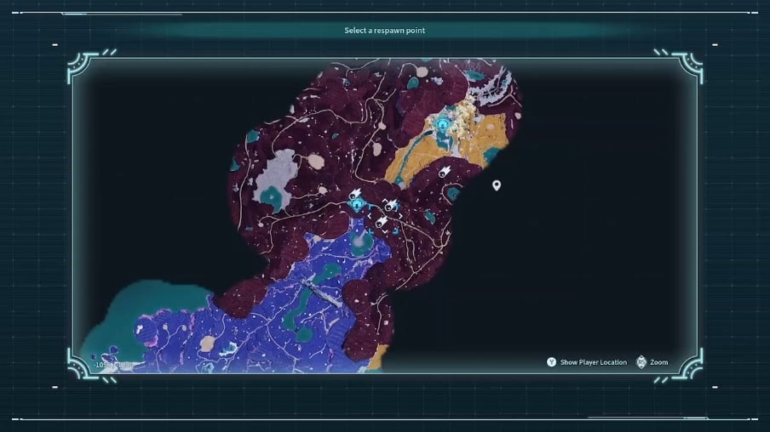Click the lowest meteor icon on the map
This screenshot has width=770, height=432.
click(382, 223)
